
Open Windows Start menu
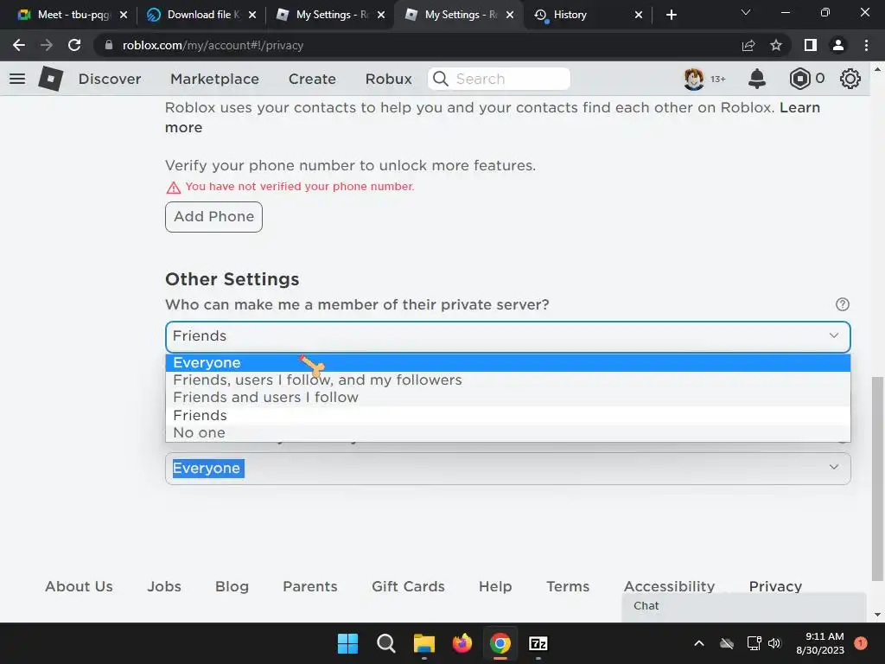[347, 643]
